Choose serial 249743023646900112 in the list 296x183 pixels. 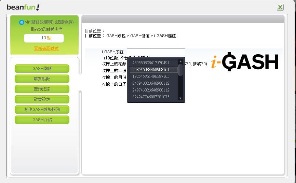point(151,90)
